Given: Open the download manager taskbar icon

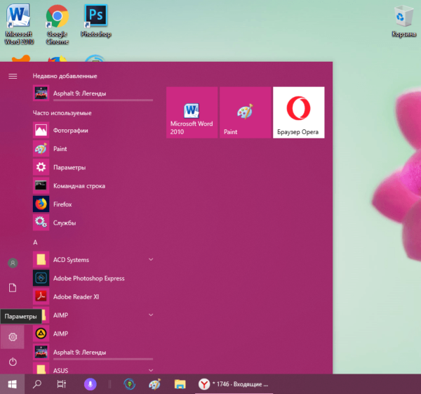Looking at the screenshot, I should coord(129,384).
